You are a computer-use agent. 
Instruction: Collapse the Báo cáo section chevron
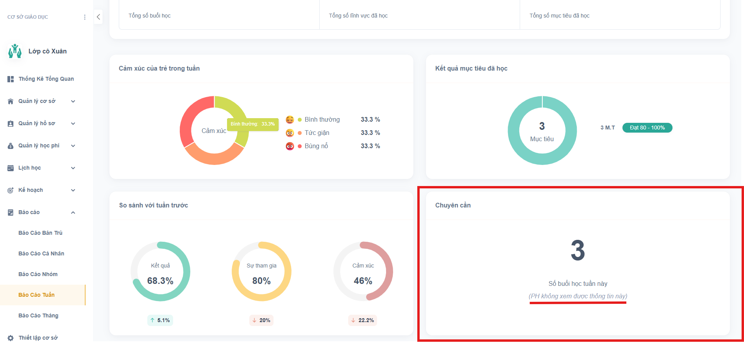(x=73, y=213)
